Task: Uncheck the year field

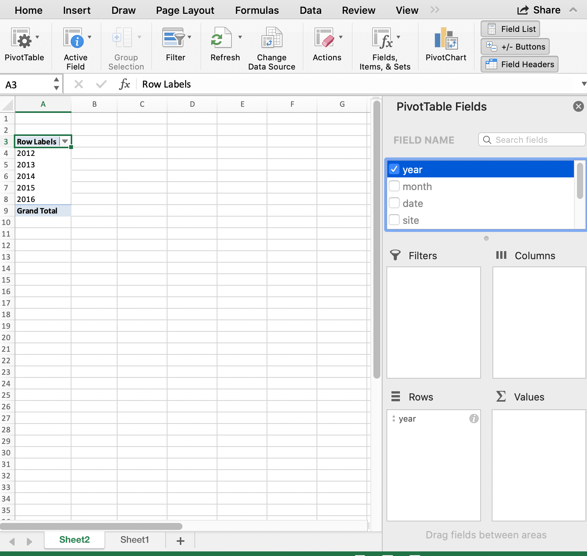Action: click(394, 169)
